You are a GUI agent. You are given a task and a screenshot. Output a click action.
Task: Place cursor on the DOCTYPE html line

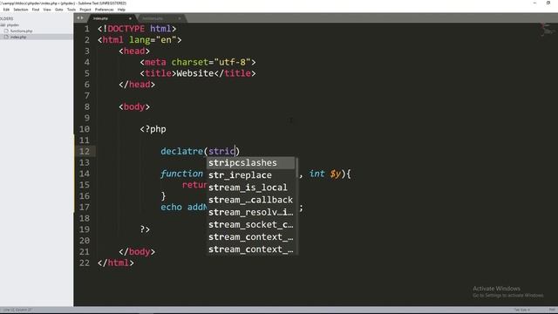pyautogui.click(x=137, y=29)
